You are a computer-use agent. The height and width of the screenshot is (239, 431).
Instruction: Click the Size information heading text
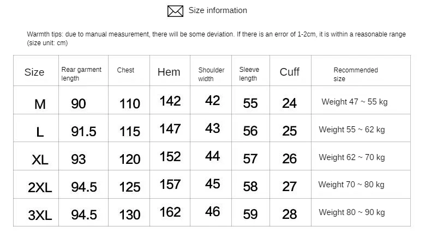pos(218,10)
